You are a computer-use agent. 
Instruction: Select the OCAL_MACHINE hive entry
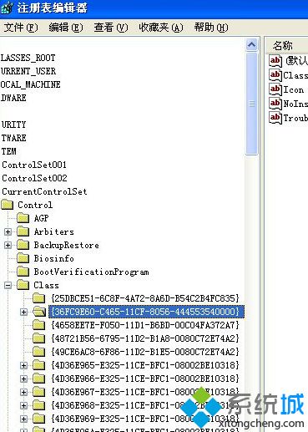(x=31, y=84)
